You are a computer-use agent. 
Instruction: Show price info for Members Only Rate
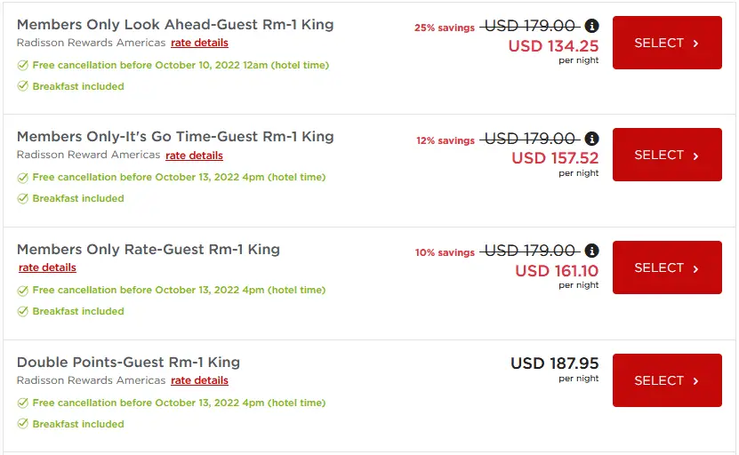[x=592, y=251]
